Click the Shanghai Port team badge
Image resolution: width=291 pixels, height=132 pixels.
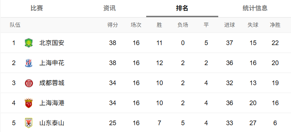tap(29, 103)
